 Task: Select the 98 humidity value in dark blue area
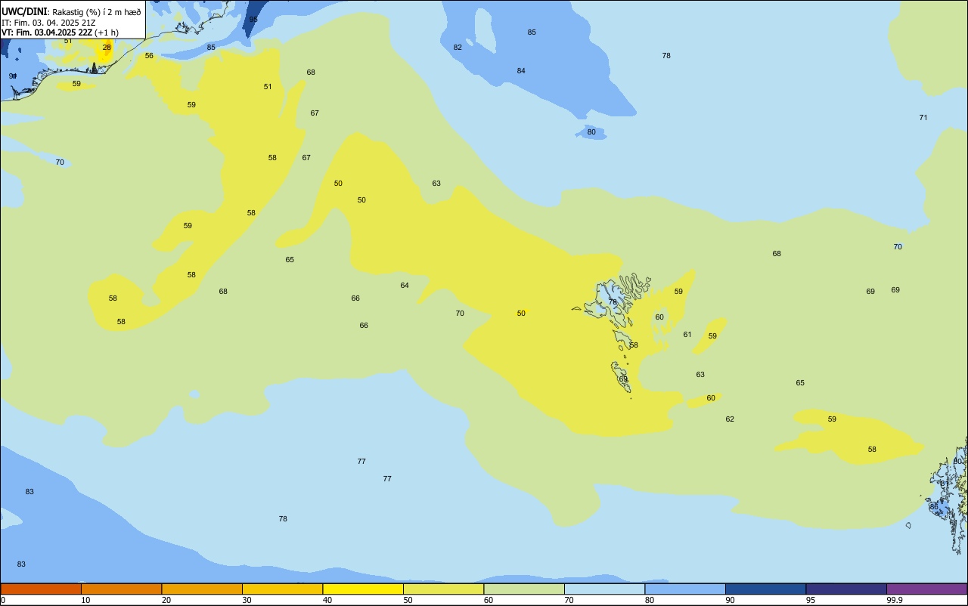[x=253, y=19]
